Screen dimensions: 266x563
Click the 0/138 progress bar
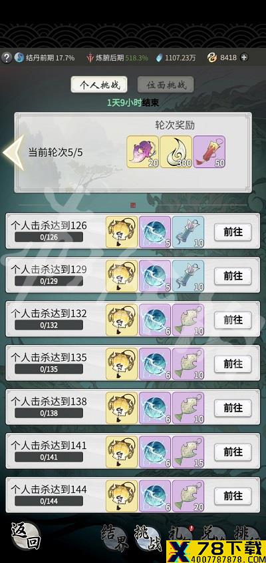(49, 413)
